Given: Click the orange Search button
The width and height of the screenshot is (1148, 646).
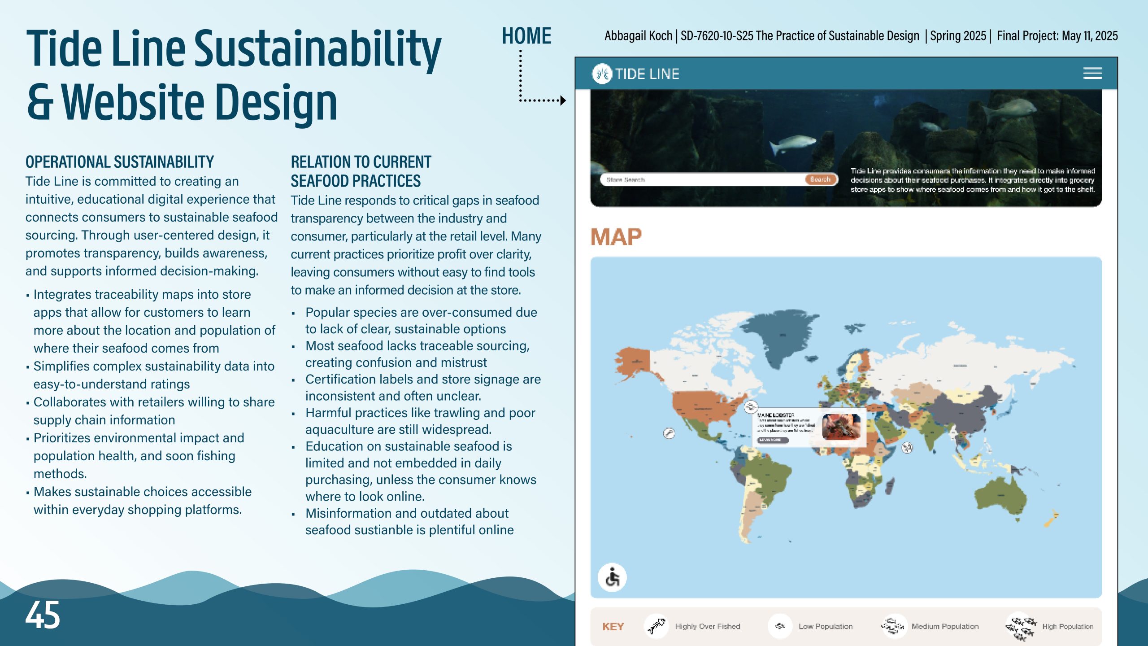Looking at the screenshot, I should point(820,179).
